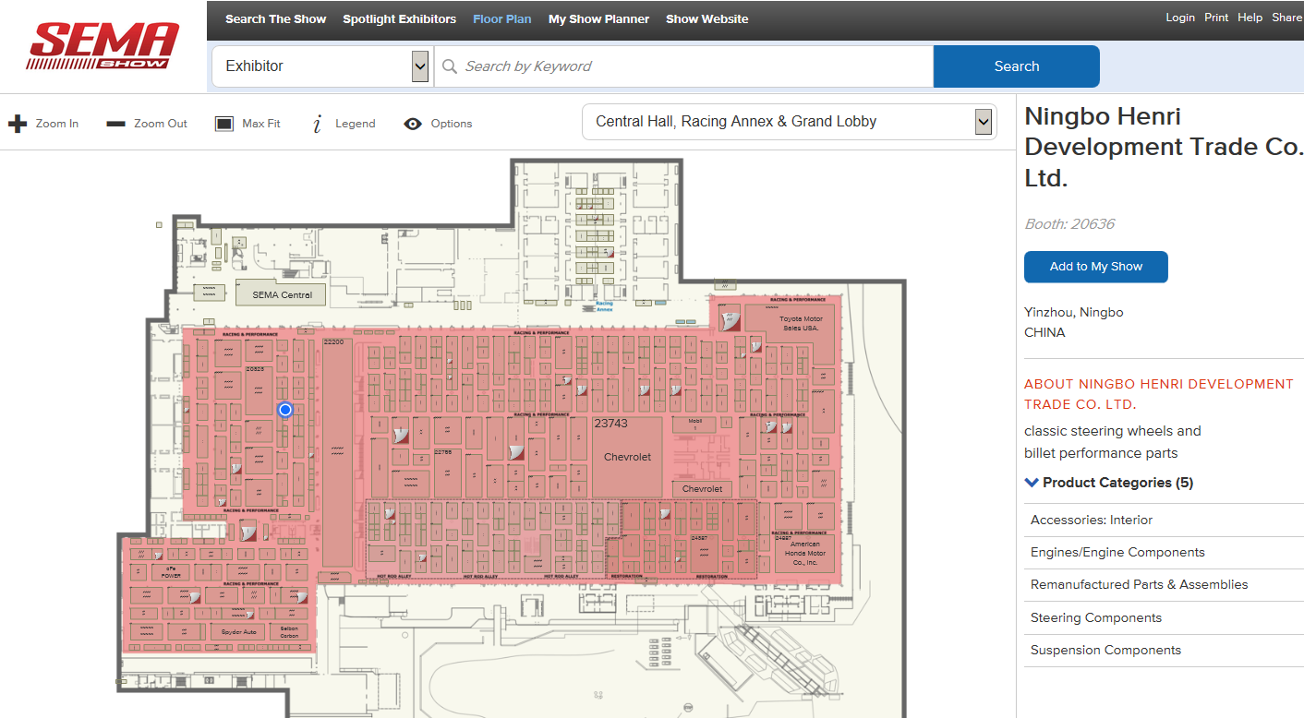Open Search The Show menu

(x=275, y=19)
